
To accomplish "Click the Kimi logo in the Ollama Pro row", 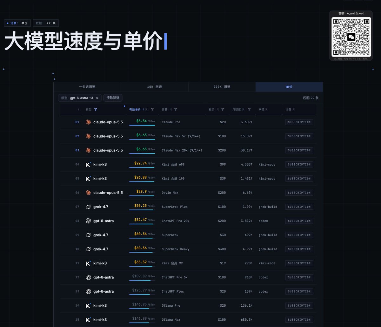I will pos(88,306).
